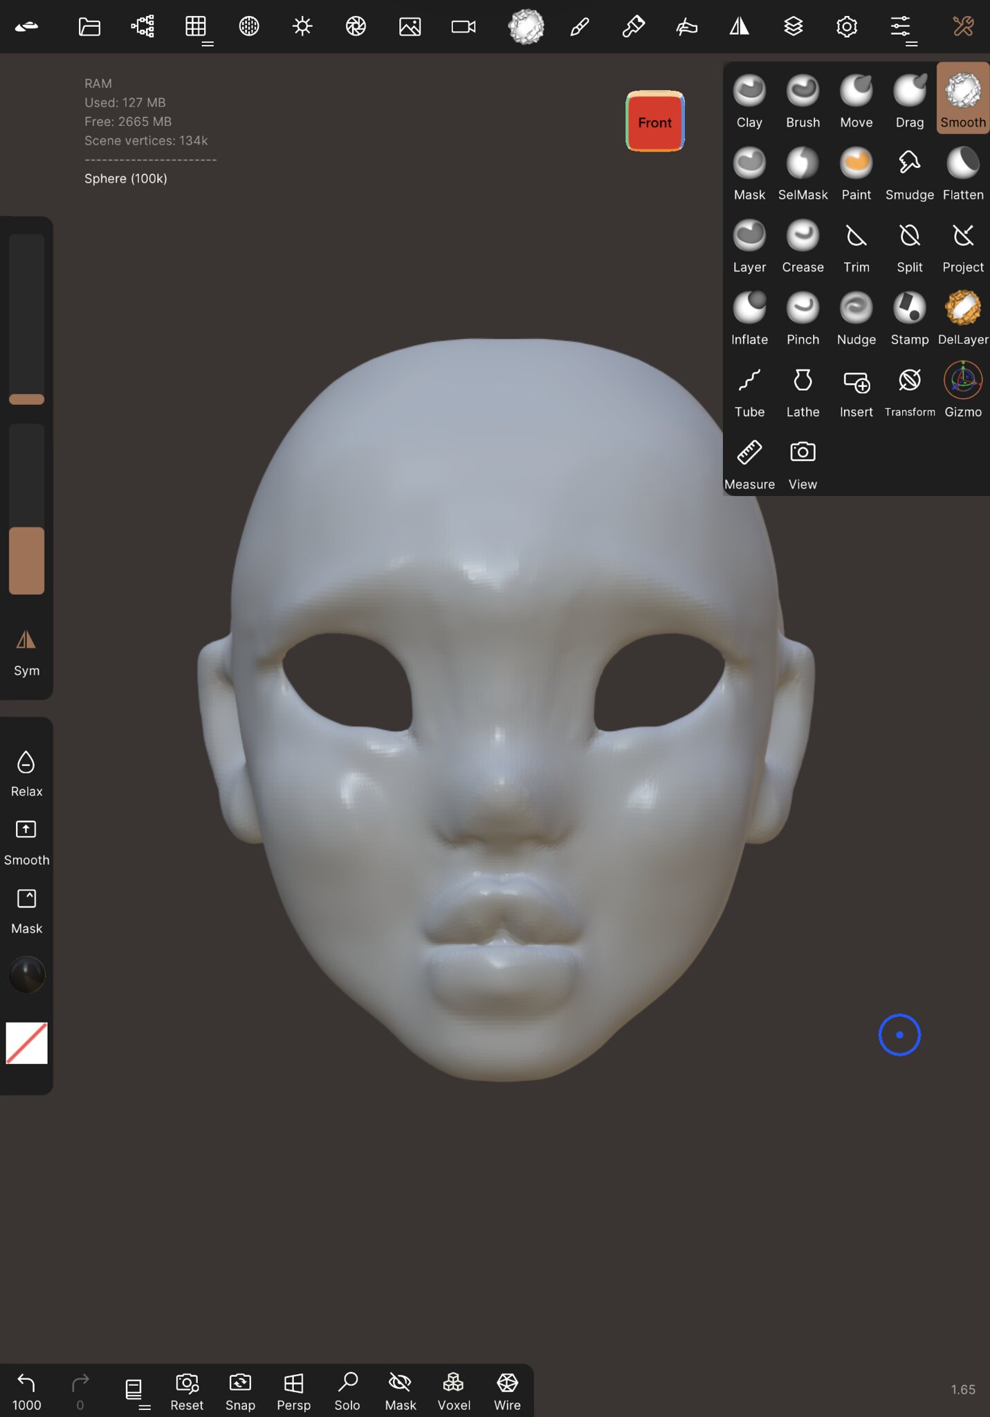990x1417 pixels.
Task: Choose the Project tool
Action: pos(963,247)
